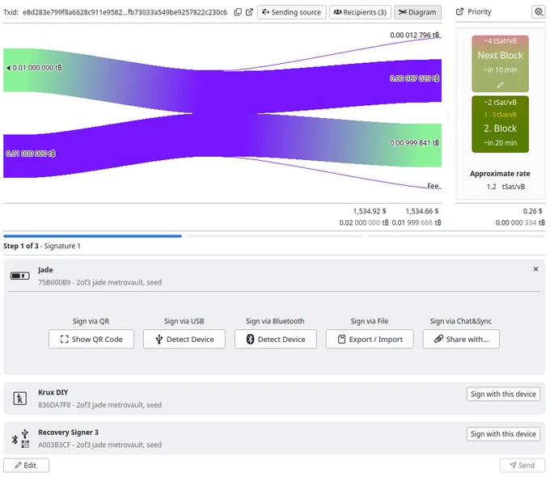The width and height of the screenshot is (550, 477).
Task: Open the Sending source tab
Action: pos(291,12)
